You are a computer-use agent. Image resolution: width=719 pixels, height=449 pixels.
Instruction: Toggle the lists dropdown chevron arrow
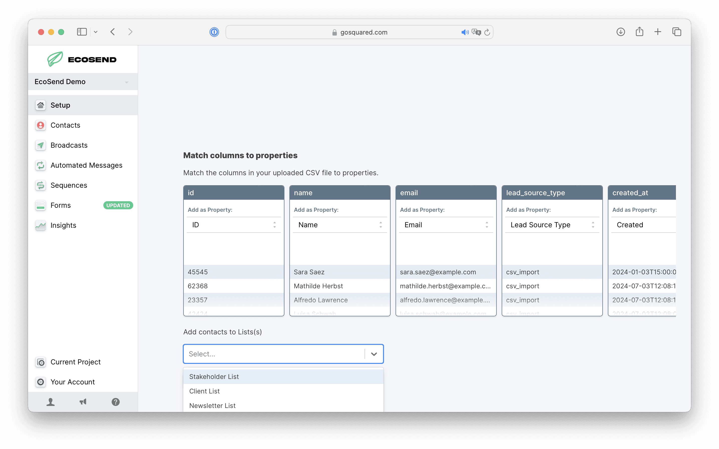click(374, 354)
